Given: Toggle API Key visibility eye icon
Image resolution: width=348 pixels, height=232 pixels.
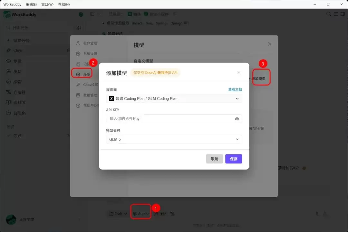Looking at the screenshot, I should click(x=237, y=119).
